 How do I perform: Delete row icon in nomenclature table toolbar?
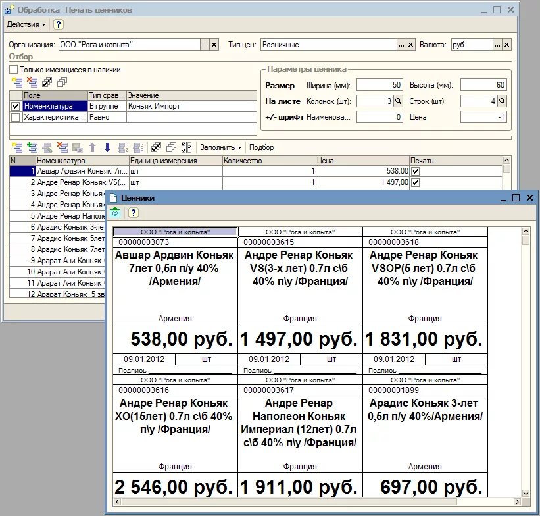(62, 147)
